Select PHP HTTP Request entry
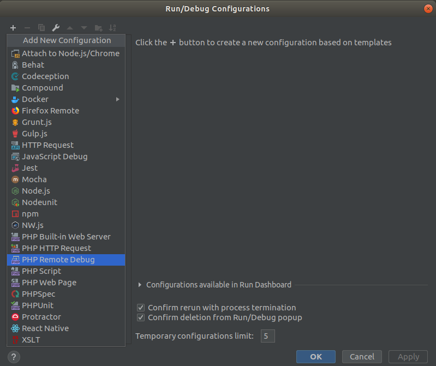This screenshot has height=366, width=436. (66, 248)
